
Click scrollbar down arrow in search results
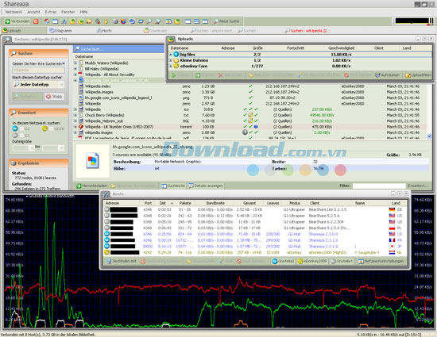(430, 136)
